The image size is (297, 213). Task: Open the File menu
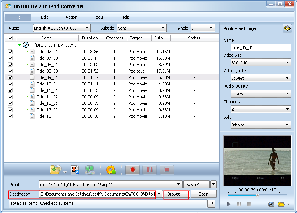click(x=17, y=17)
